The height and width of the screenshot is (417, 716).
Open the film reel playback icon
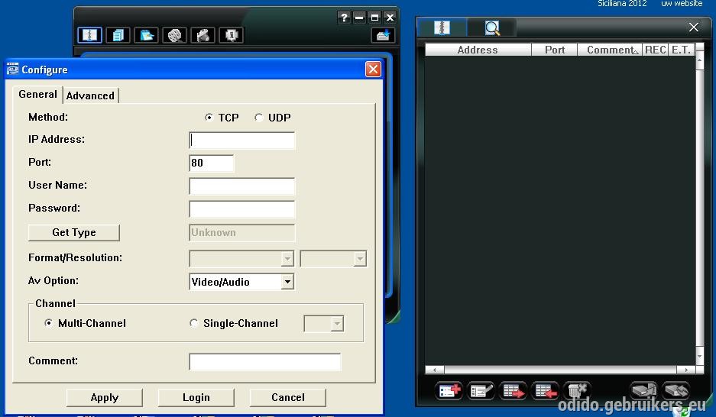(x=175, y=35)
